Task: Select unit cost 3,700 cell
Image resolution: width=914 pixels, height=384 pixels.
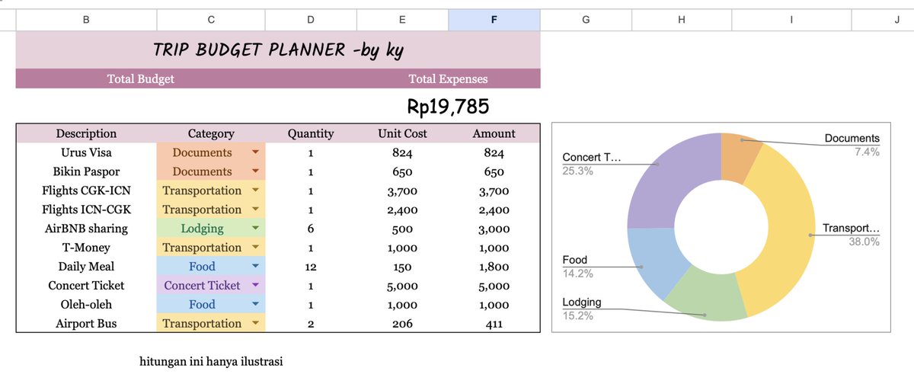Action: (402, 190)
